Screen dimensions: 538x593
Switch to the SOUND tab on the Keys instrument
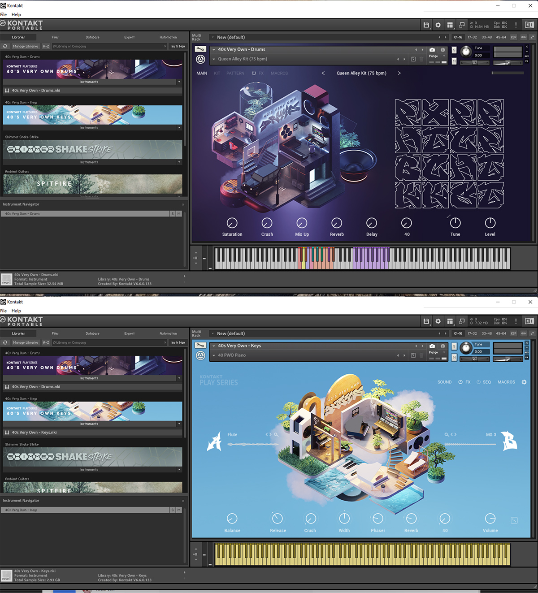[x=445, y=382]
